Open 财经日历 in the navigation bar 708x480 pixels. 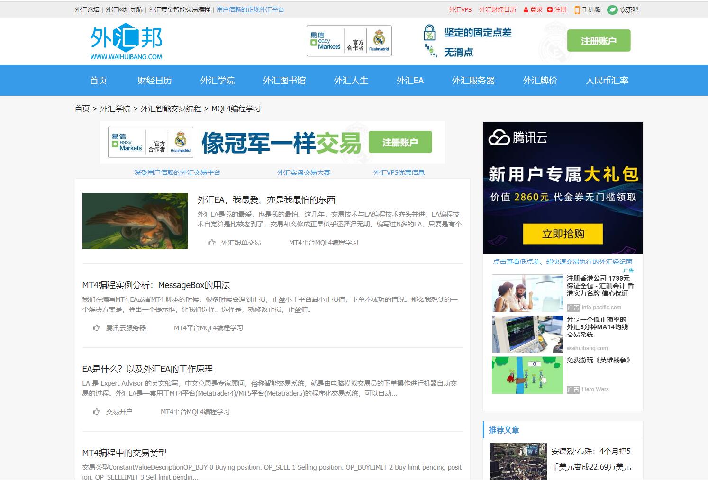pyautogui.click(x=154, y=81)
